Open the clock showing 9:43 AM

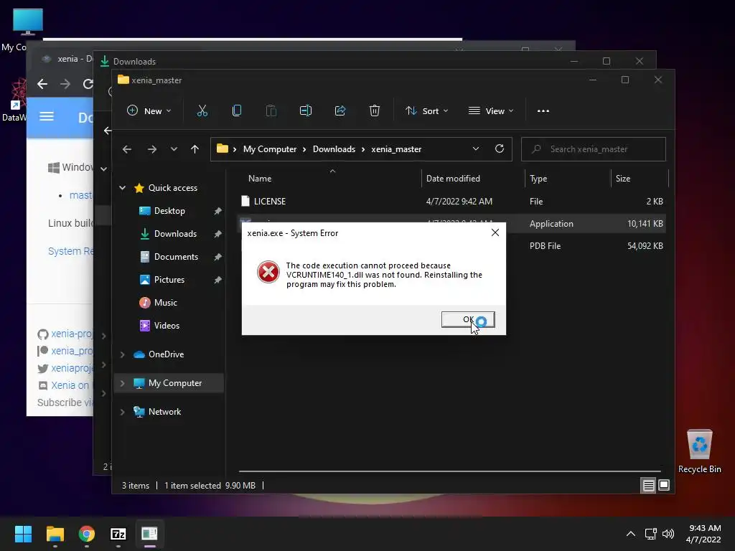tap(703, 534)
